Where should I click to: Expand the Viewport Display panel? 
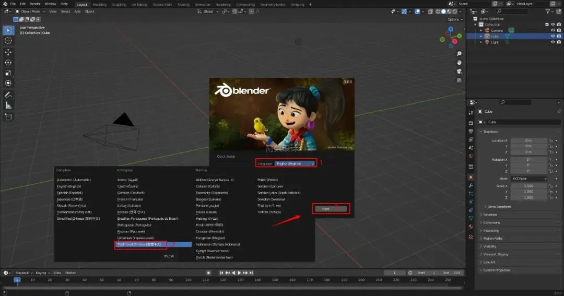coord(496,254)
